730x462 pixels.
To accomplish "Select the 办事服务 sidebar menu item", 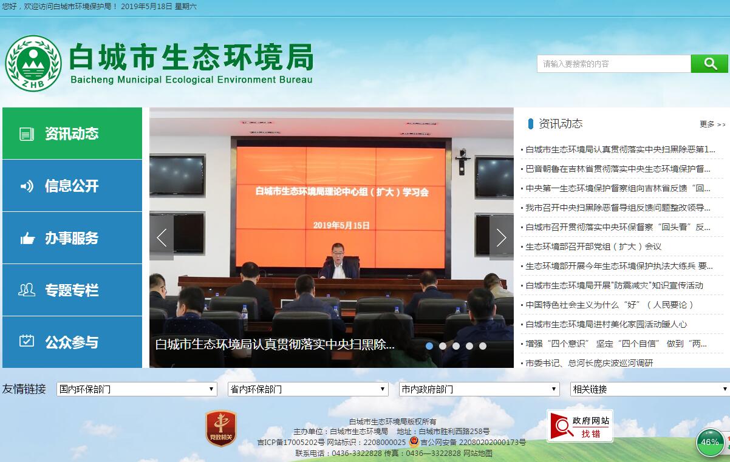I will pos(72,238).
